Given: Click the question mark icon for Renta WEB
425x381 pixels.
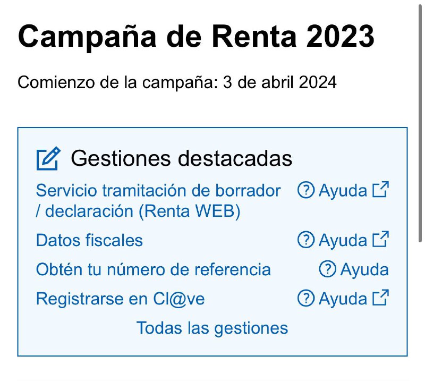Looking at the screenshot, I should coord(305,190).
